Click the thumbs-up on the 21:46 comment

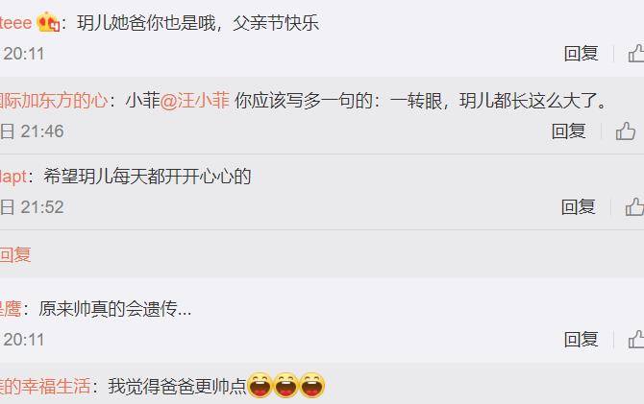tap(626, 131)
